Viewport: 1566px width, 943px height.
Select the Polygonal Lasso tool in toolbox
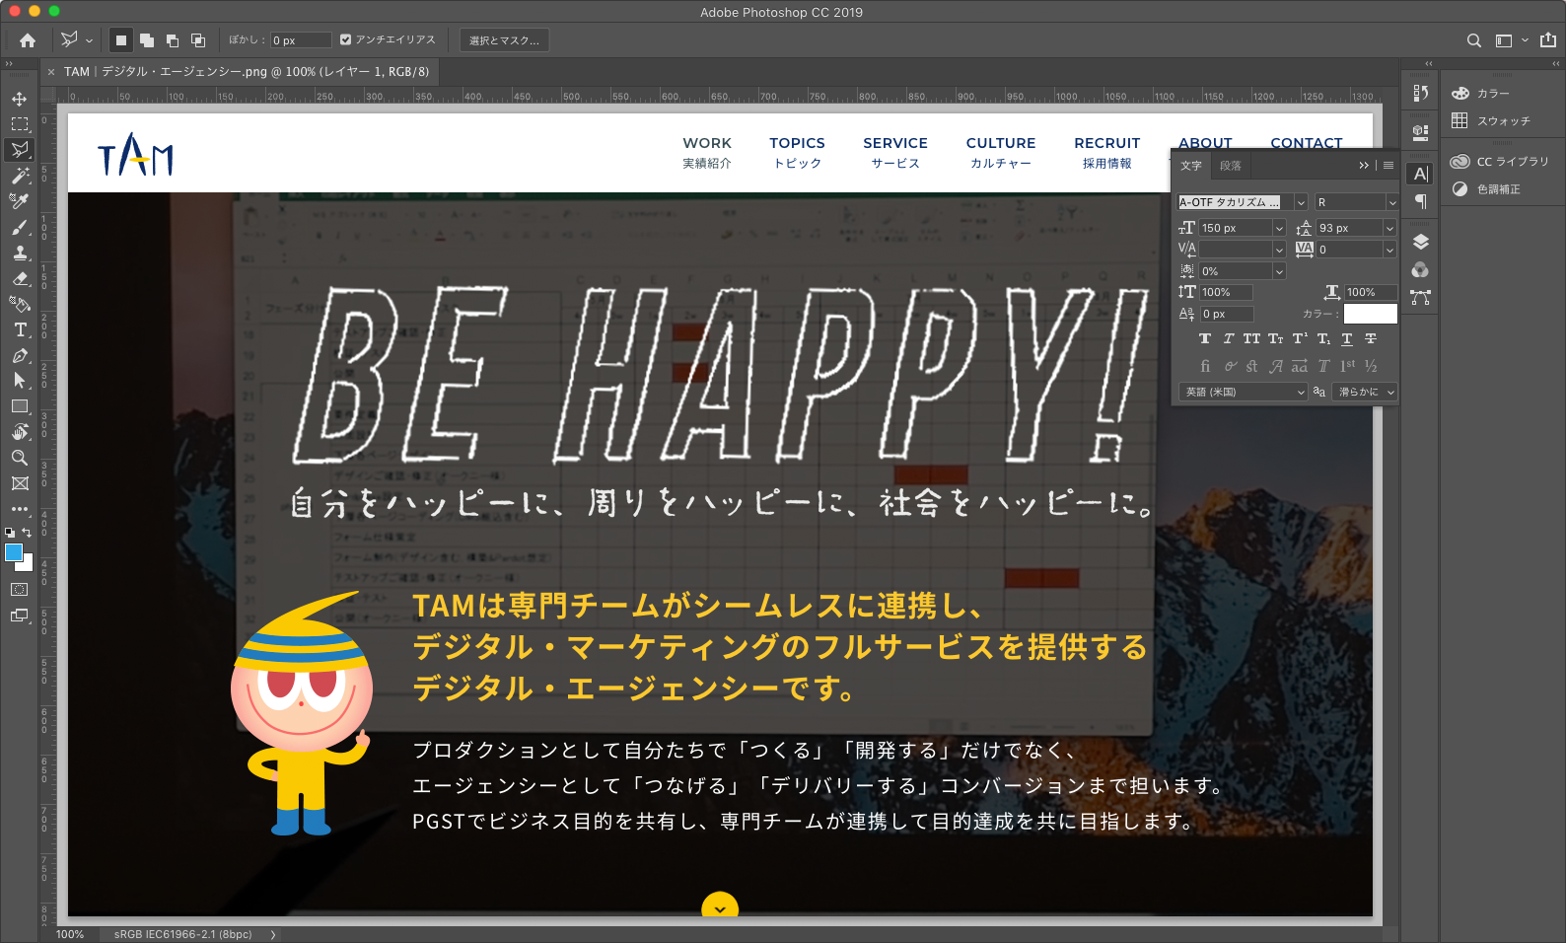pos(20,150)
